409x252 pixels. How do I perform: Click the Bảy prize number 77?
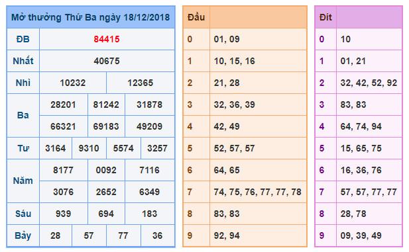point(123,236)
